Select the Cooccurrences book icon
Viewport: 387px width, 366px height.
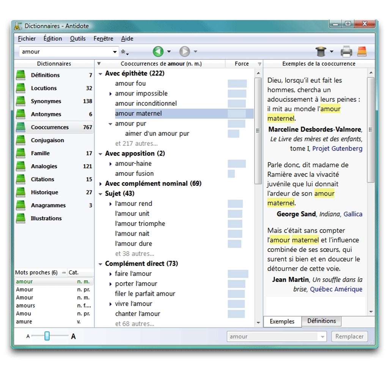point(20,127)
